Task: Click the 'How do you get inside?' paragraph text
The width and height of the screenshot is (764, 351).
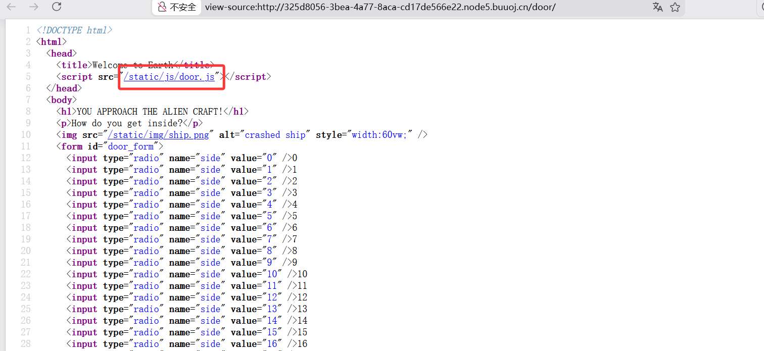Action: pos(127,123)
